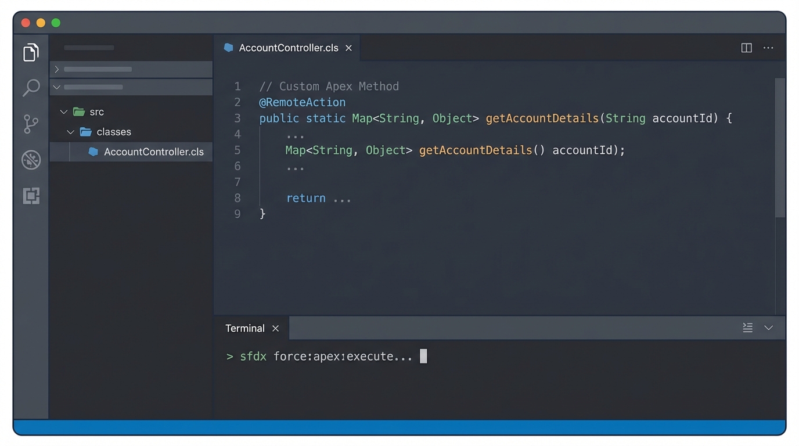Viewport: 799px width, 446px height.
Task: Open the Explorer view icon
Action: (x=30, y=52)
